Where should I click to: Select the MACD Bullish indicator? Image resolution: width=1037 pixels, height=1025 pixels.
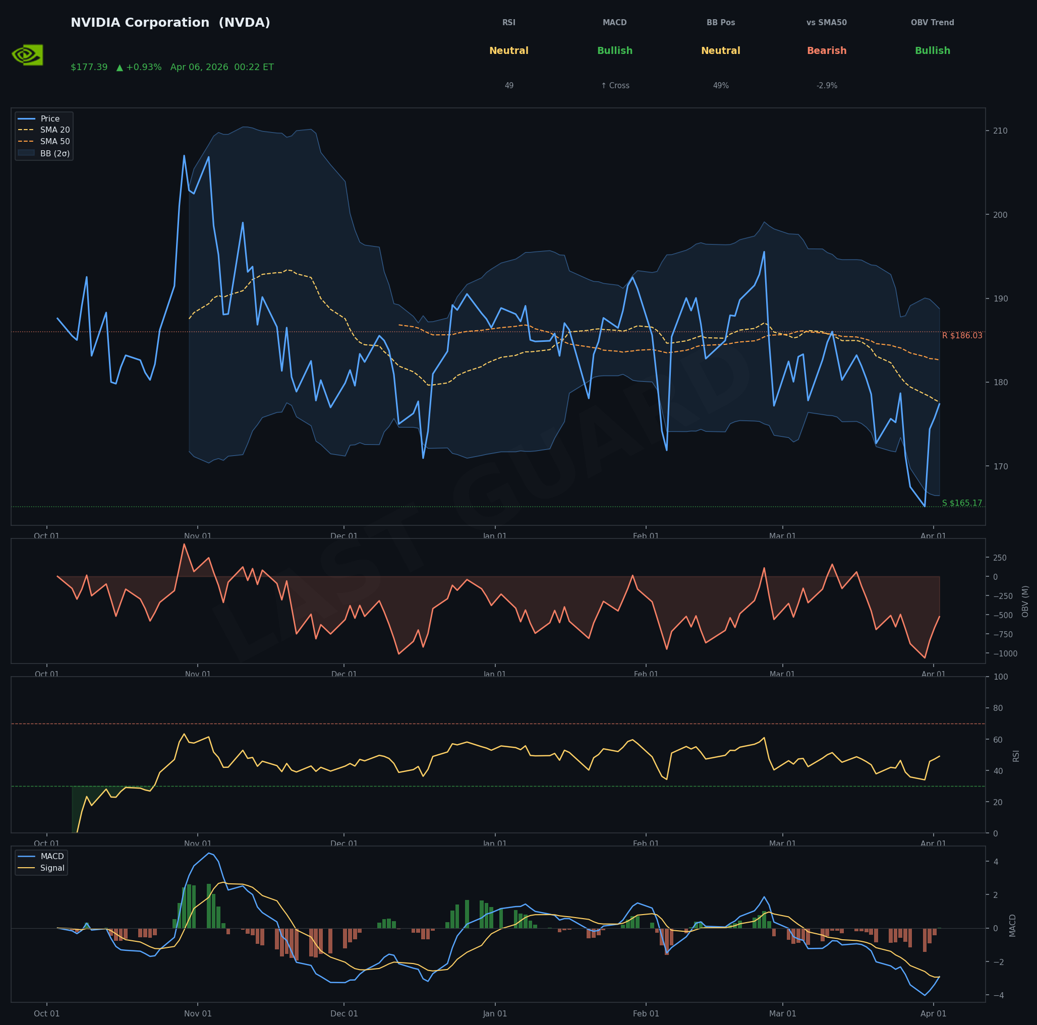point(614,51)
